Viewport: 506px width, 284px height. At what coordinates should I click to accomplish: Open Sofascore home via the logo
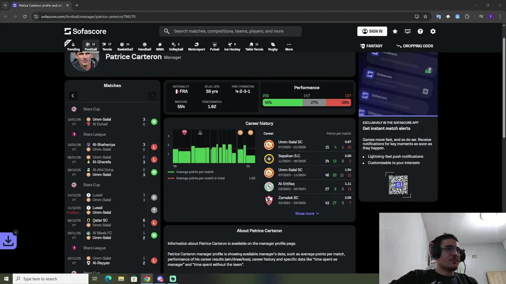pos(85,31)
